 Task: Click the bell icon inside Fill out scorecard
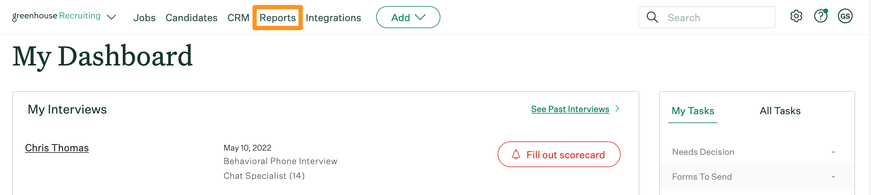pos(516,155)
